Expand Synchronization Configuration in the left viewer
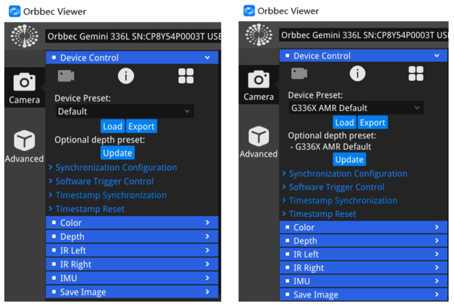This screenshot has width=454, height=305. tap(116, 167)
